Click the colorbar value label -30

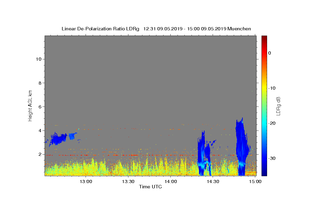(x=272, y=158)
